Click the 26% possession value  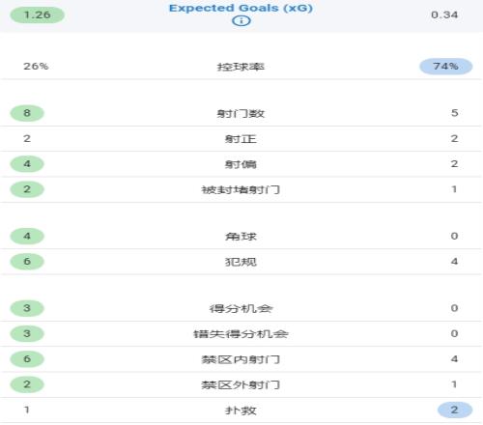[36, 67]
